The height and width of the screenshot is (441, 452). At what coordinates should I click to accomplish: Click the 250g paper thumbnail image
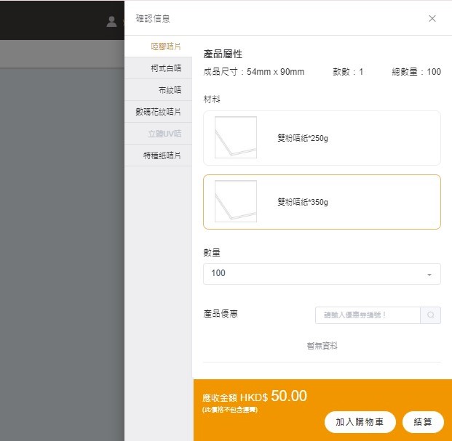[236, 137]
